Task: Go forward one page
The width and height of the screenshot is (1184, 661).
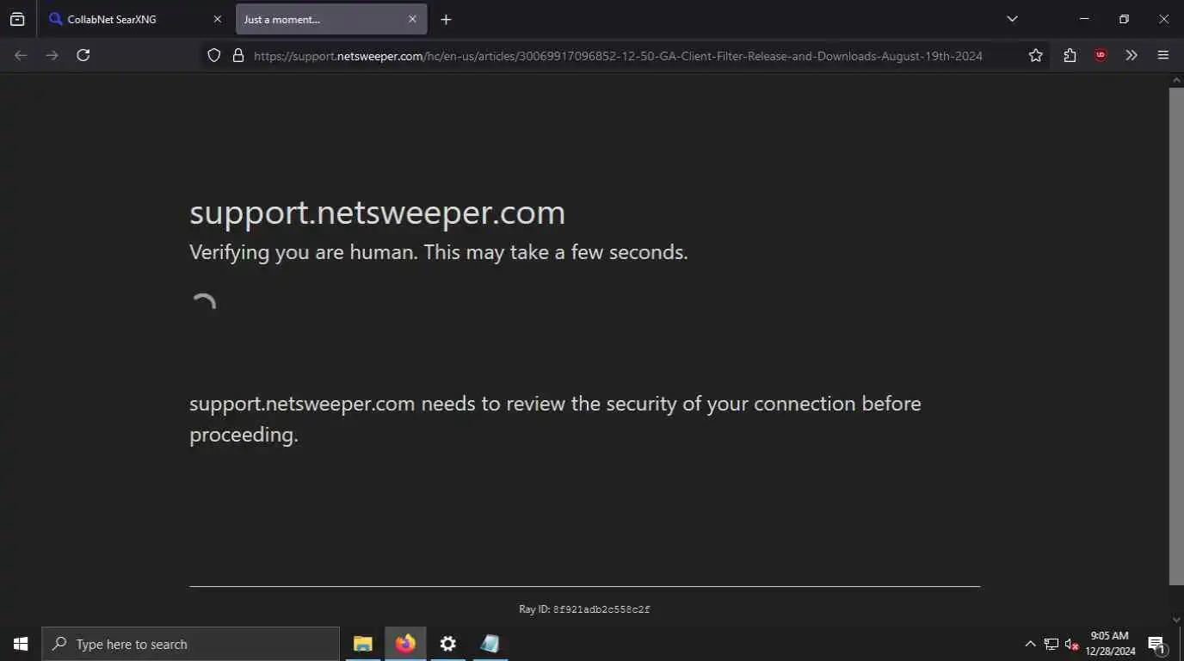Action: click(52, 55)
